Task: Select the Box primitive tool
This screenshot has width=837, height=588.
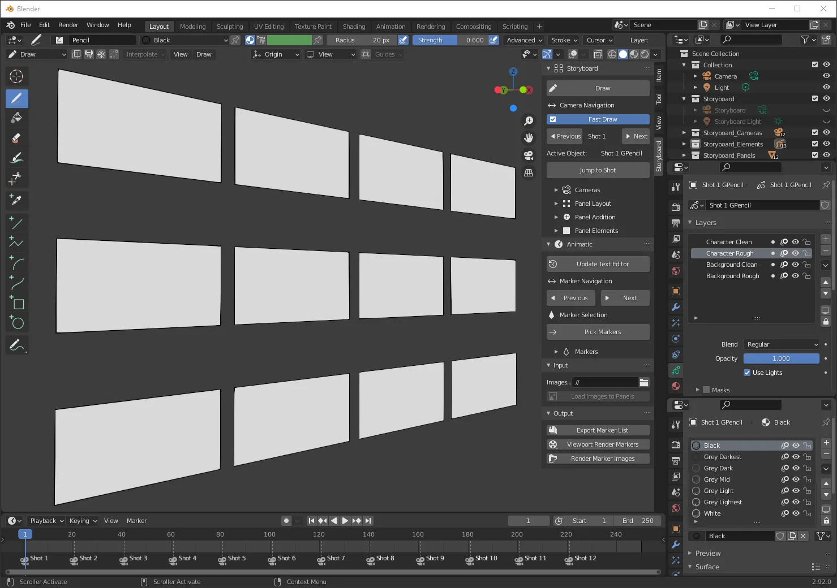Action: [16, 304]
